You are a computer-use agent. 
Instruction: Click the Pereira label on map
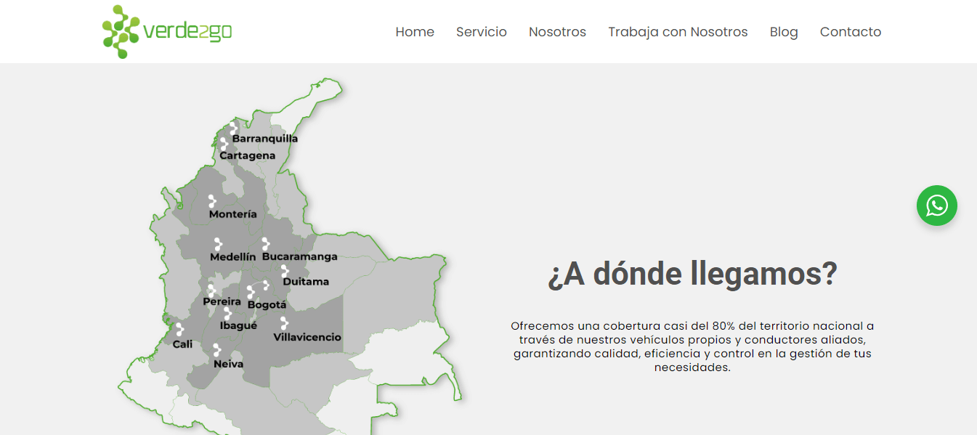click(222, 301)
